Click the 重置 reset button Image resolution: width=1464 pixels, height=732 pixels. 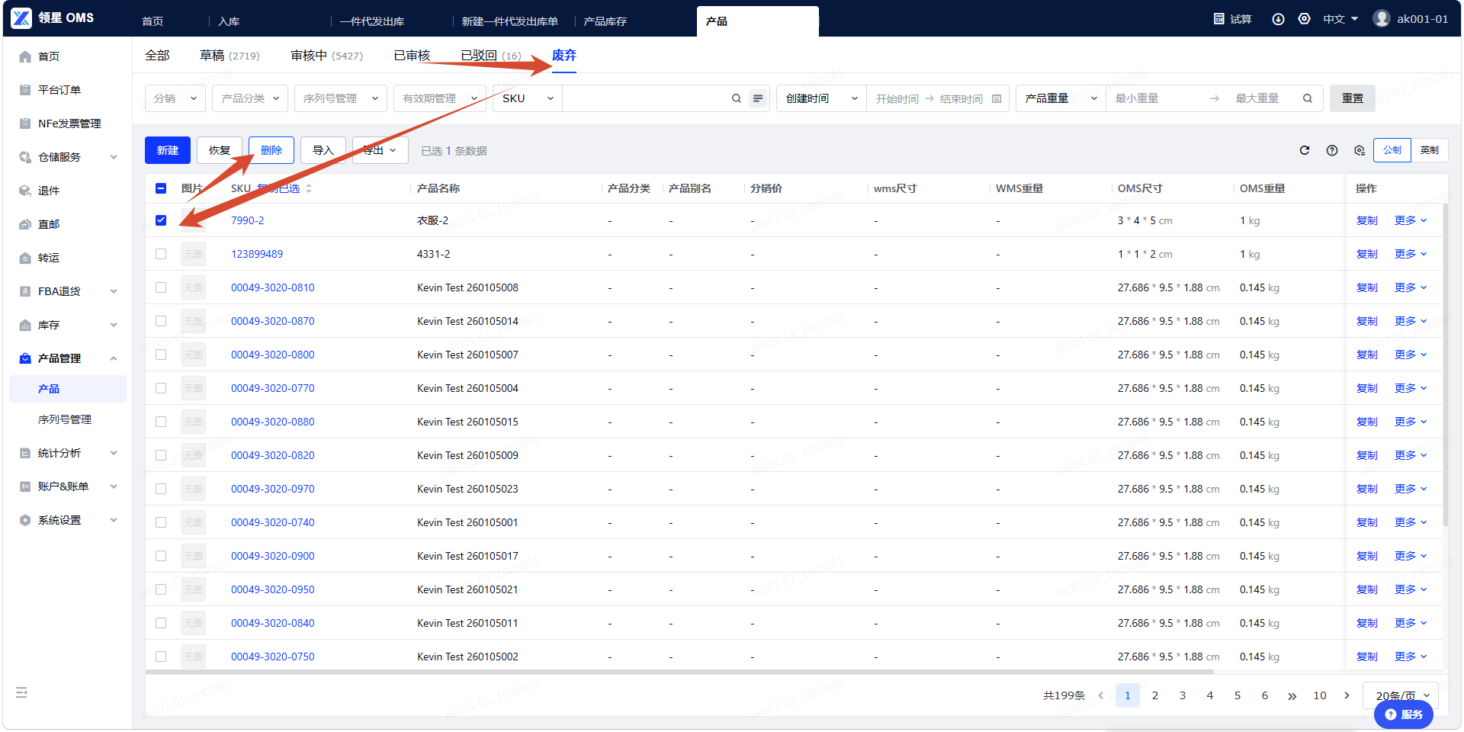coord(1353,98)
